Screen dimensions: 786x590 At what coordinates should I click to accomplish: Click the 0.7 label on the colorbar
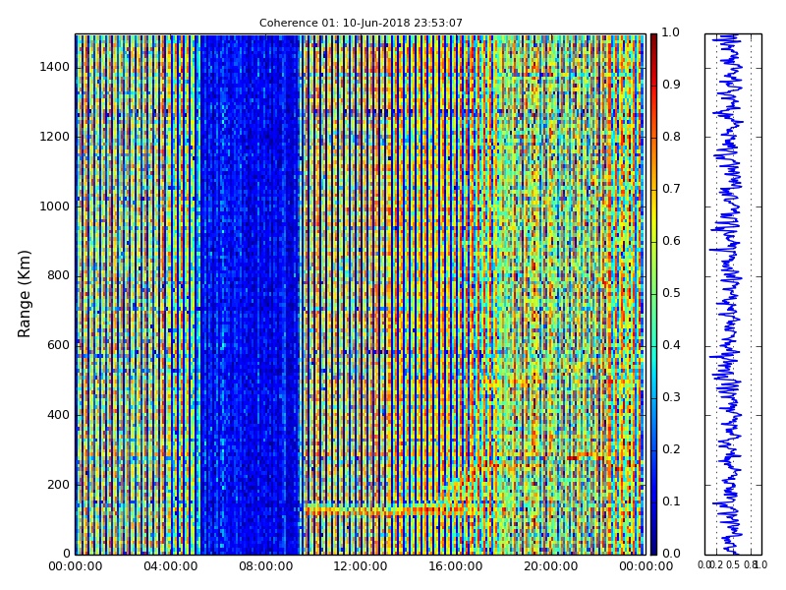[x=671, y=189]
